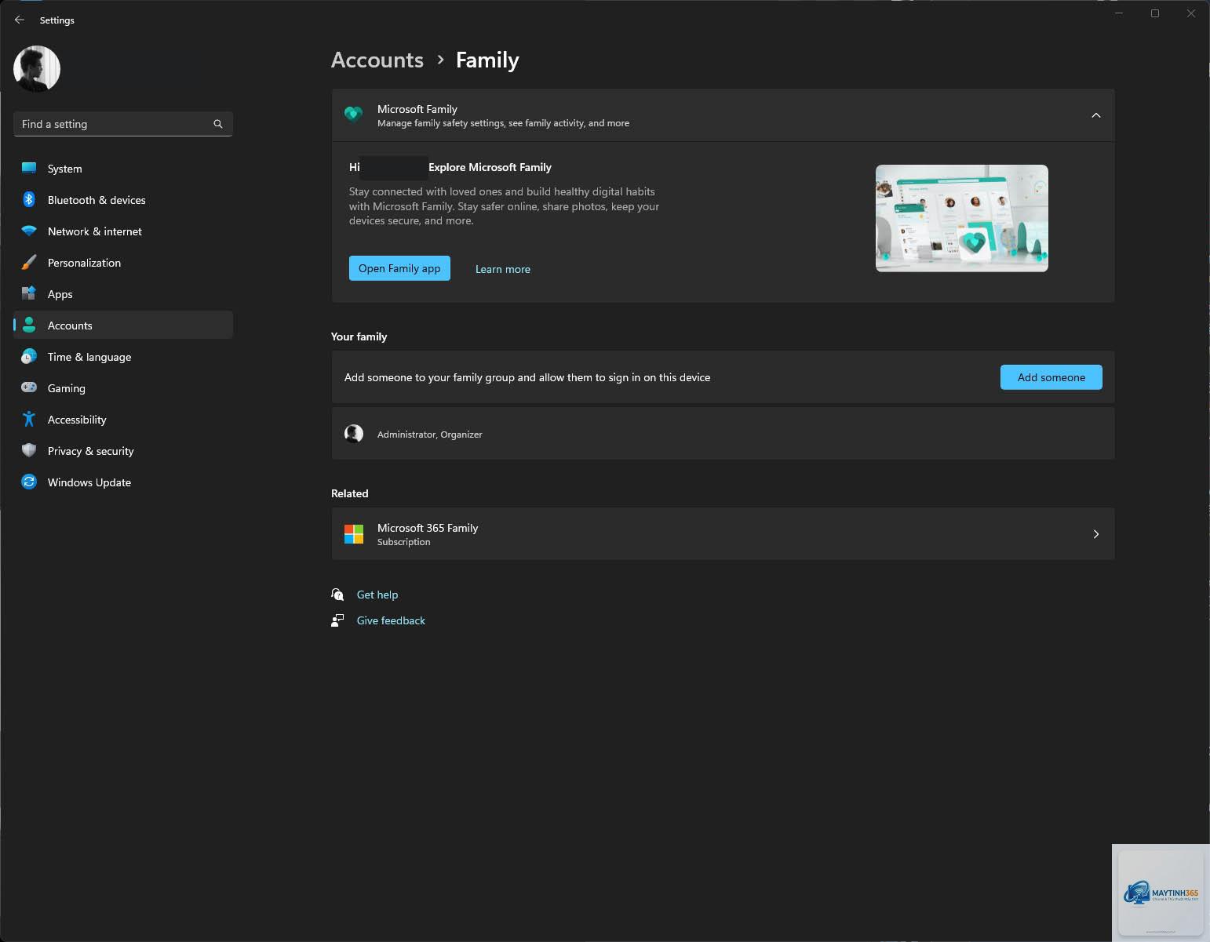The width and height of the screenshot is (1210, 942).
Task: Click the Find a setting search box
Action: 123,124
